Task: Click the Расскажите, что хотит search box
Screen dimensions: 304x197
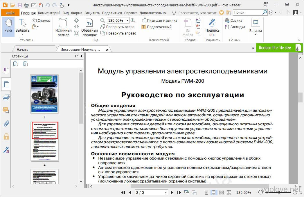Action: 197,13
